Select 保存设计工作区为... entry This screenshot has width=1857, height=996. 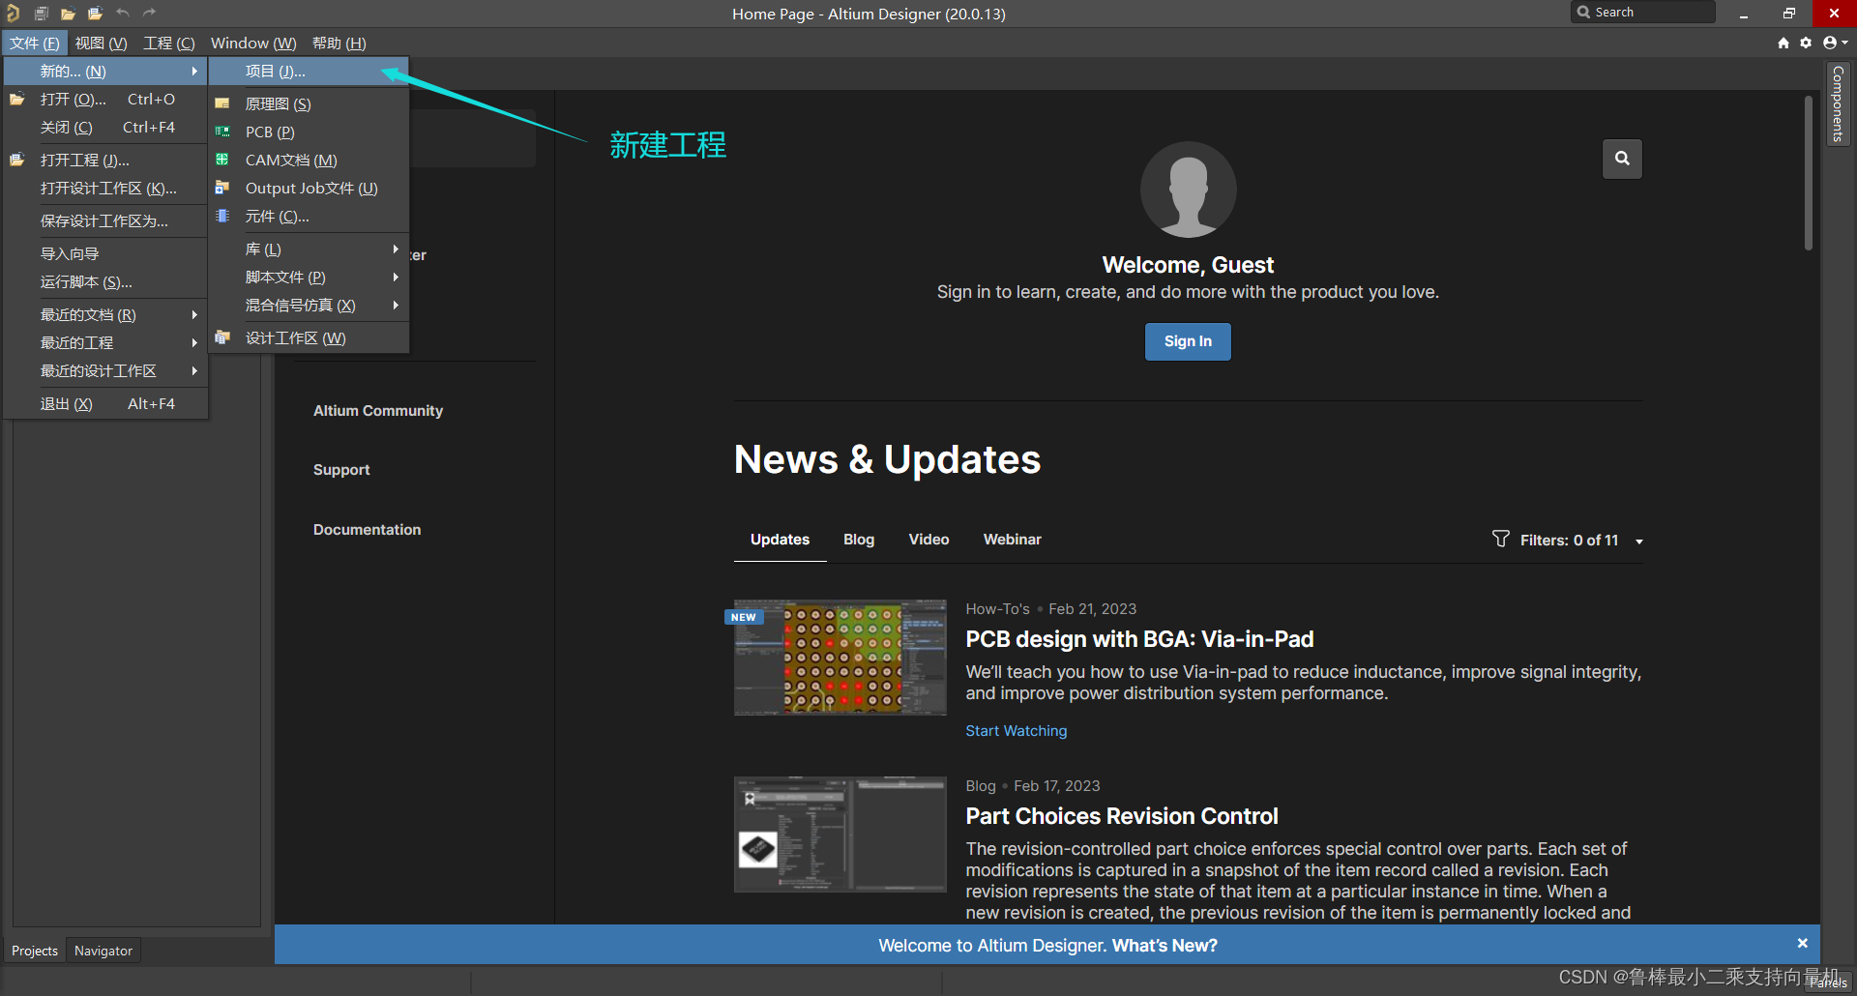pos(105,220)
